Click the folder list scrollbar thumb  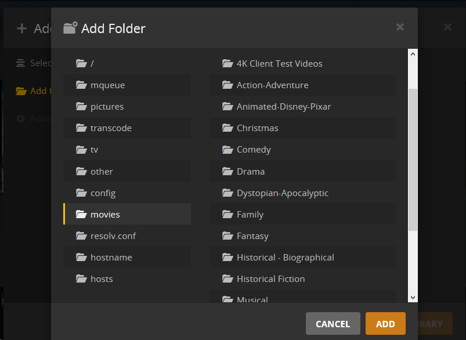413,160
